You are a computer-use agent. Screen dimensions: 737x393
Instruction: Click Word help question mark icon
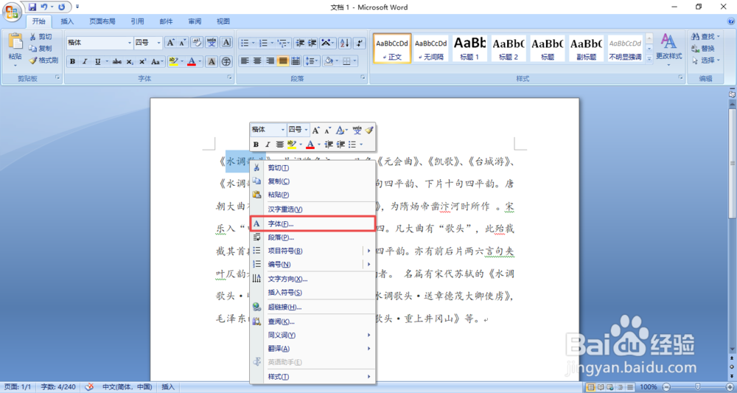pyautogui.click(x=731, y=21)
